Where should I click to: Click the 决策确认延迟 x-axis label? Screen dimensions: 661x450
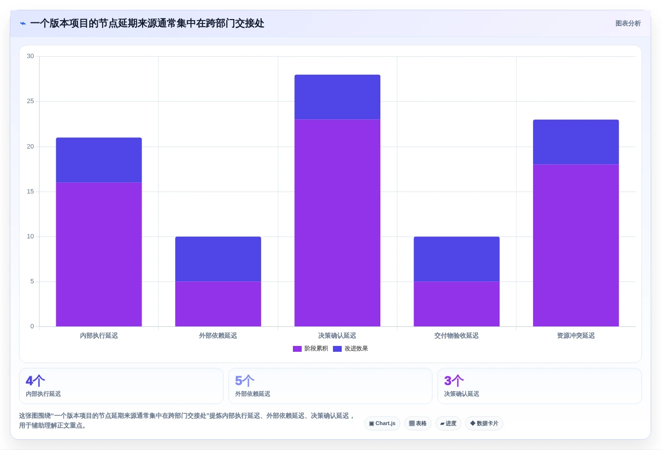337,336
